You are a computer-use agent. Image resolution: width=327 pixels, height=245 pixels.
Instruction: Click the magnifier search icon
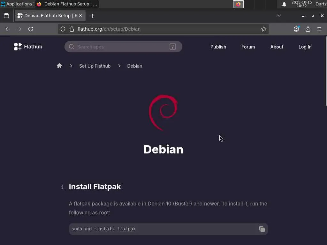[x=72, y=47]
